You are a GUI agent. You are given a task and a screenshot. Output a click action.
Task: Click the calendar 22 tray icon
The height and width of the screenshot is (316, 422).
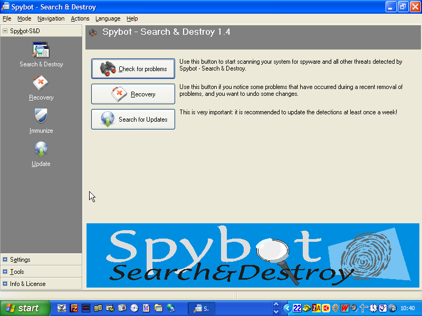(297, 308)
